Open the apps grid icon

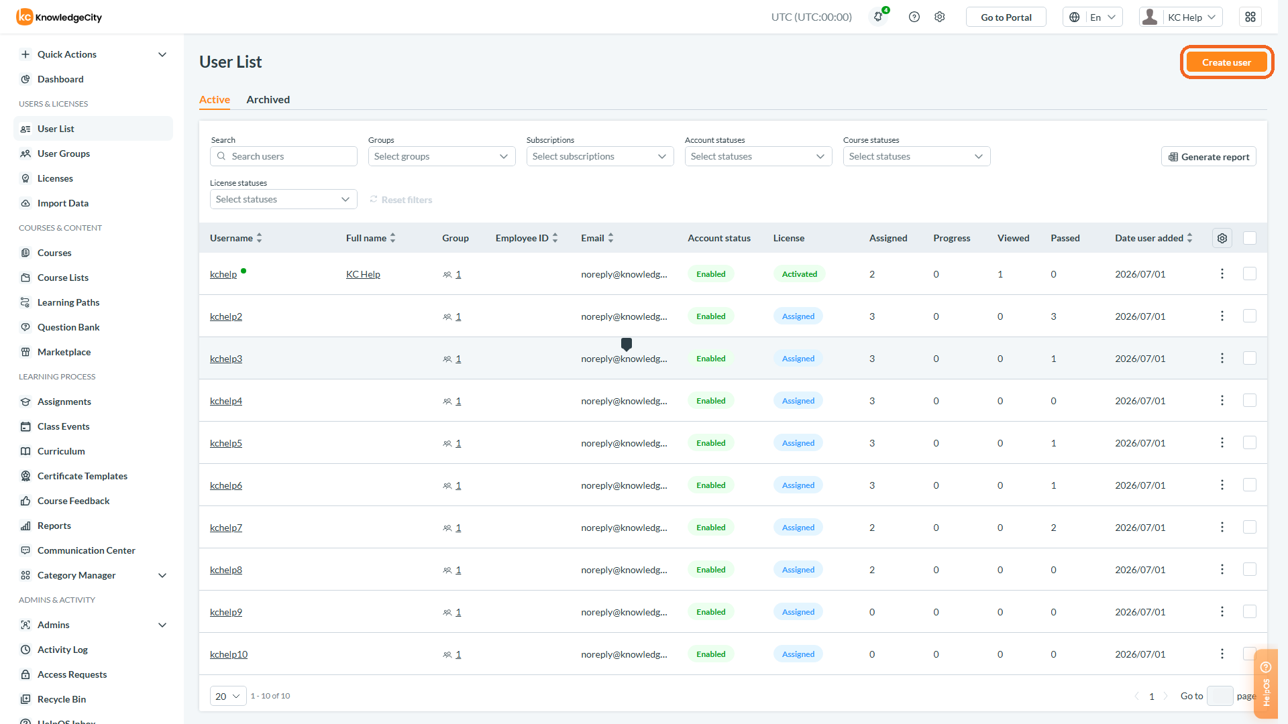[1250, 17]
